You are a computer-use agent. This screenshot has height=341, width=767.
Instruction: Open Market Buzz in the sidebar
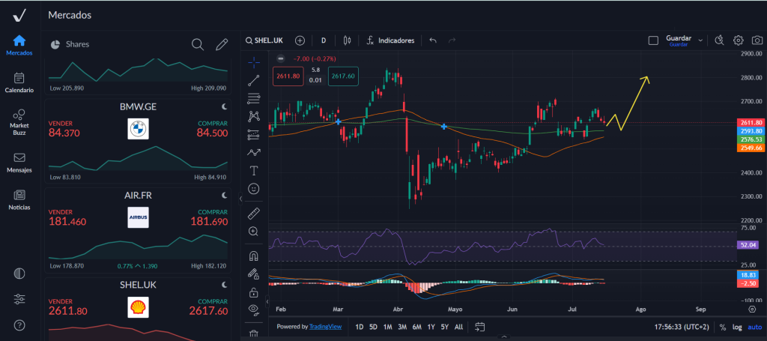pos(19,122)
